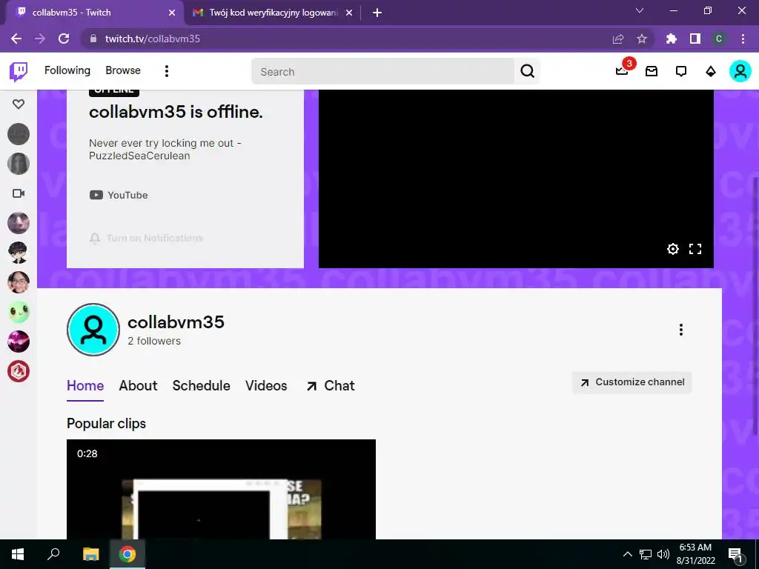759x569 pixels.
Task: Open the Chat popout link
Action: pyautogui.click(x=331, y=385)
